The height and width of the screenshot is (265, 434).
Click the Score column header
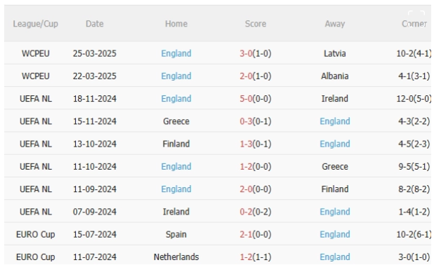[256, 24]
